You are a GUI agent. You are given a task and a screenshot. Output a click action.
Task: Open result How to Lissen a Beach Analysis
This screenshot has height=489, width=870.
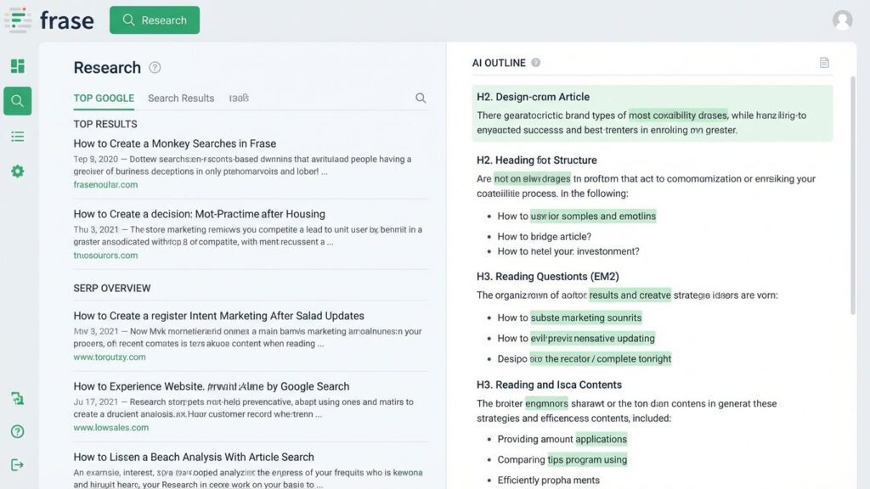[194, 457]
